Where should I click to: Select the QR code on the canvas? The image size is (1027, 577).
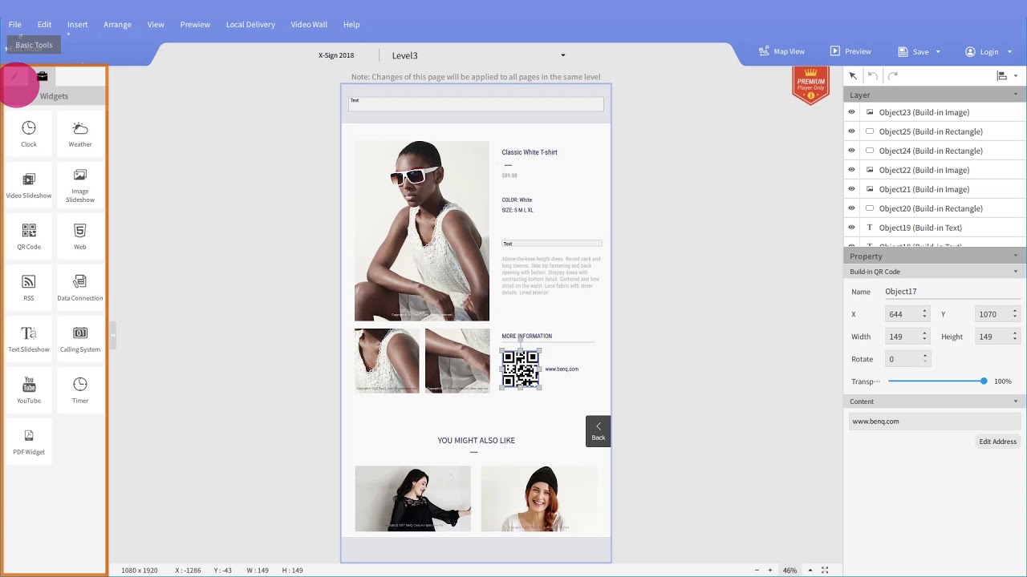tap(521, 369)
